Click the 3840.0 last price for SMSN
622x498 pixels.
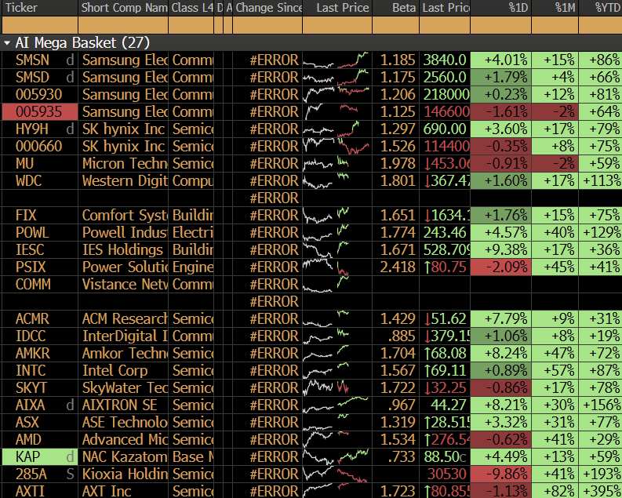[445, 60]
